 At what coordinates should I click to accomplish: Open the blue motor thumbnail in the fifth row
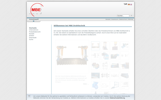95,85
